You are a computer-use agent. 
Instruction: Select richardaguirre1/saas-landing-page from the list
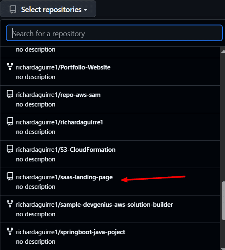(110, 182)
